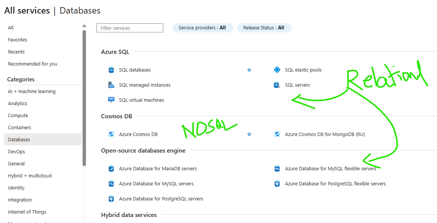Click the All services page title
The image size is (437, 223).
[x=27, y=11]
